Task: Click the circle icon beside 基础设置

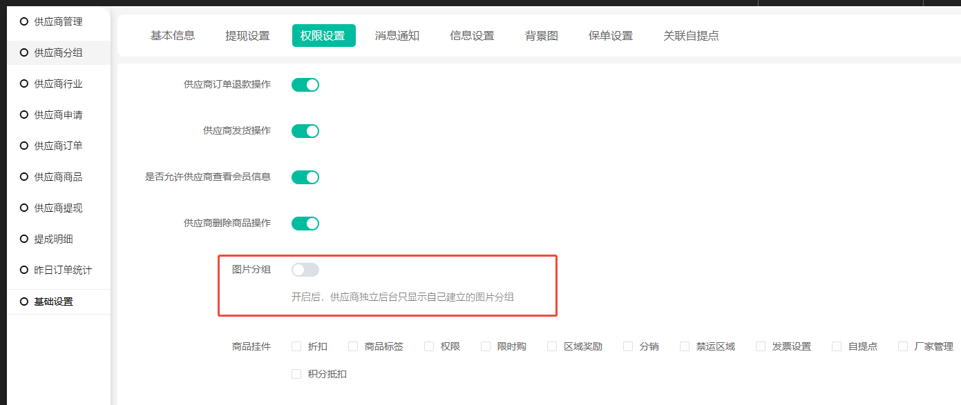Action: pos(24,302)
